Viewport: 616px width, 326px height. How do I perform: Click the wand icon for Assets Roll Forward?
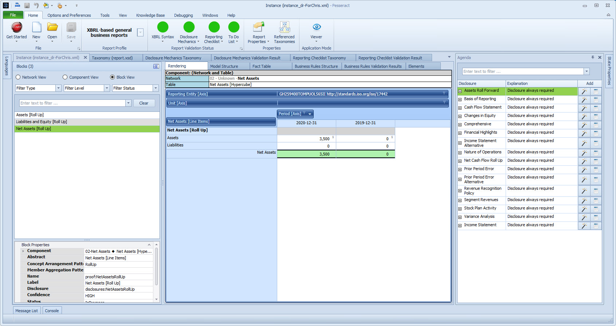click(x=584, y=91)
